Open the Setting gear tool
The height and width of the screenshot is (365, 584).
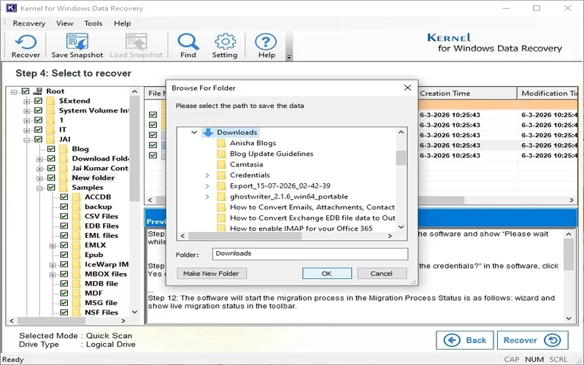pos(225,46)
